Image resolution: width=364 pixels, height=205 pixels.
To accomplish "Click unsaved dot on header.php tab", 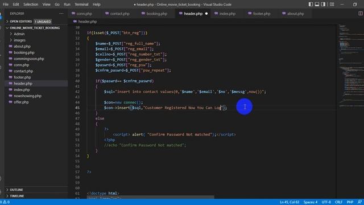I will (x=206, y=14).
